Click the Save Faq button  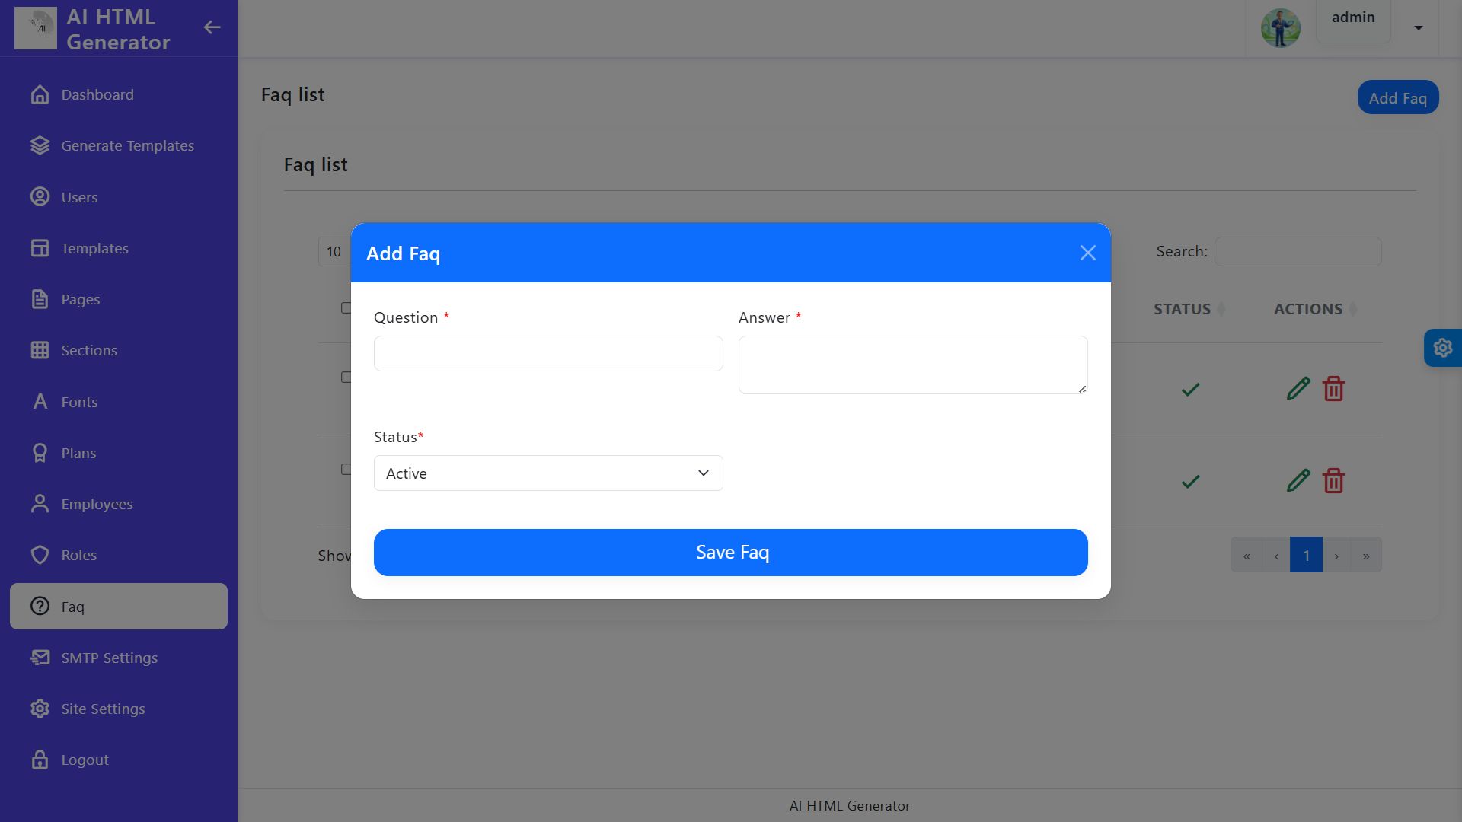pos(730,553)
